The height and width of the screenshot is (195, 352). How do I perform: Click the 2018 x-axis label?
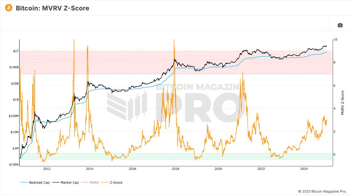[x=175, y=169]
